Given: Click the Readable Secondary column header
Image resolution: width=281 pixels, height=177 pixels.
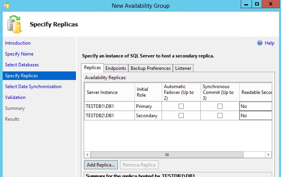Looking at the screenshot, I should (x=256, y=92).
